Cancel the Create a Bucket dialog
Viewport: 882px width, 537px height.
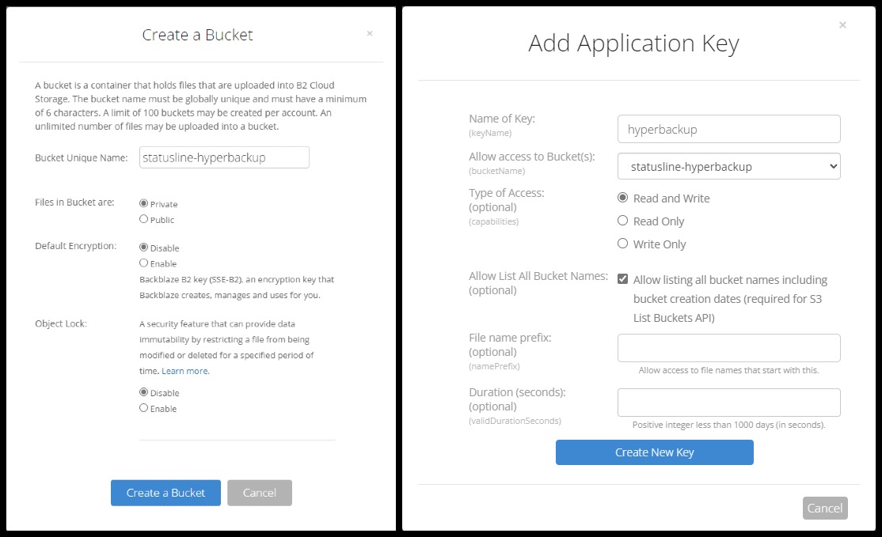(x=259, y=493)
